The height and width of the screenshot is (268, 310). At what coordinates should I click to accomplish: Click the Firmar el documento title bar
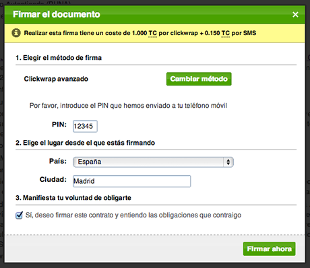point(155,15)
